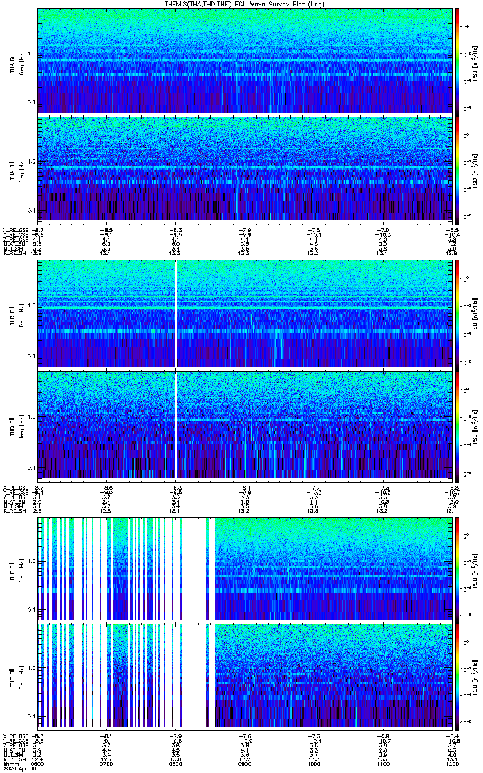Click the 0800 time tick label

pos(175,764)
